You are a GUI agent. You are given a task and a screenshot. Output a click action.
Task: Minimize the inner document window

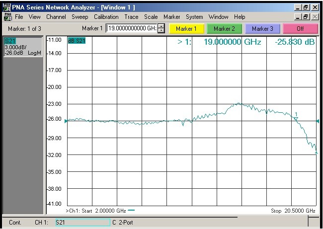coord(298,17)
